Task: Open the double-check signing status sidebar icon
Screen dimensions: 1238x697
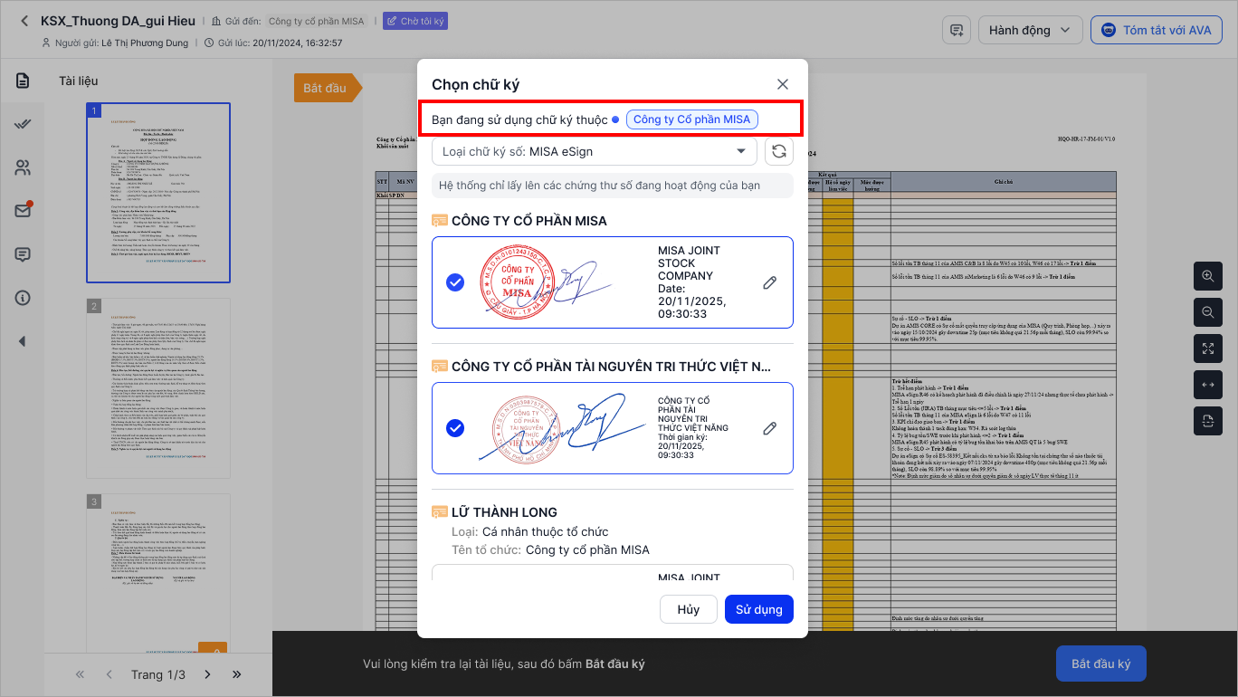Action: (x=23, y=124)
